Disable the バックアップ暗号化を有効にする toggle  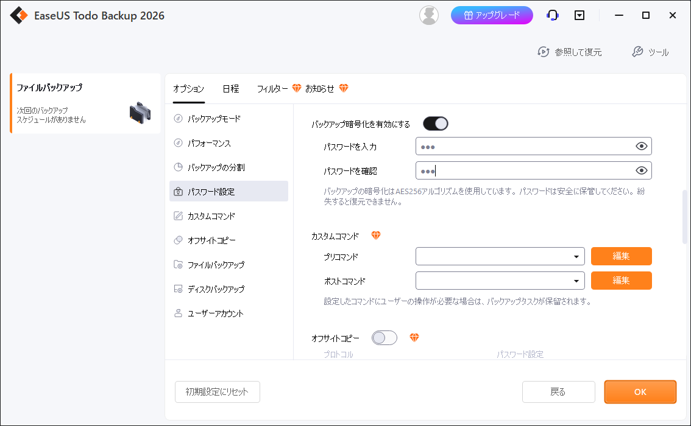click(436, 124)
